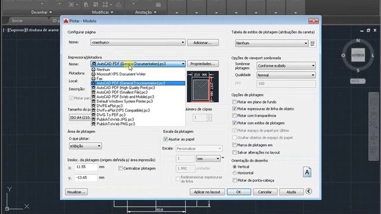Enable Plotar em plano de fundo
The image size is (381, 214).
235,102
